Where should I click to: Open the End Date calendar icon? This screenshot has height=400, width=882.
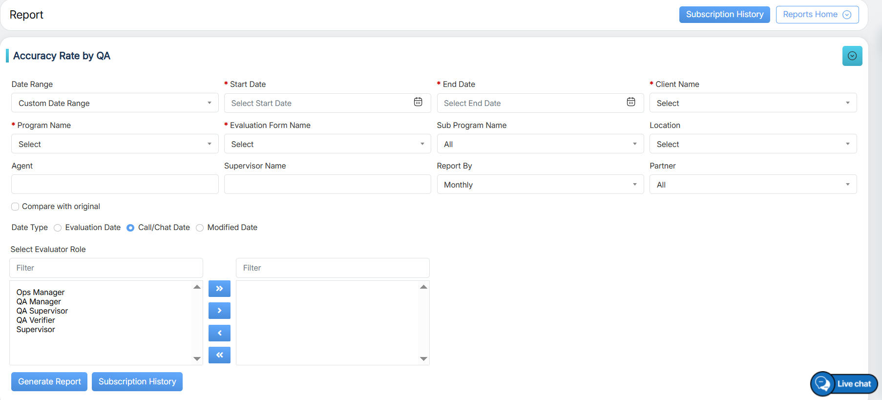point(631,102)
